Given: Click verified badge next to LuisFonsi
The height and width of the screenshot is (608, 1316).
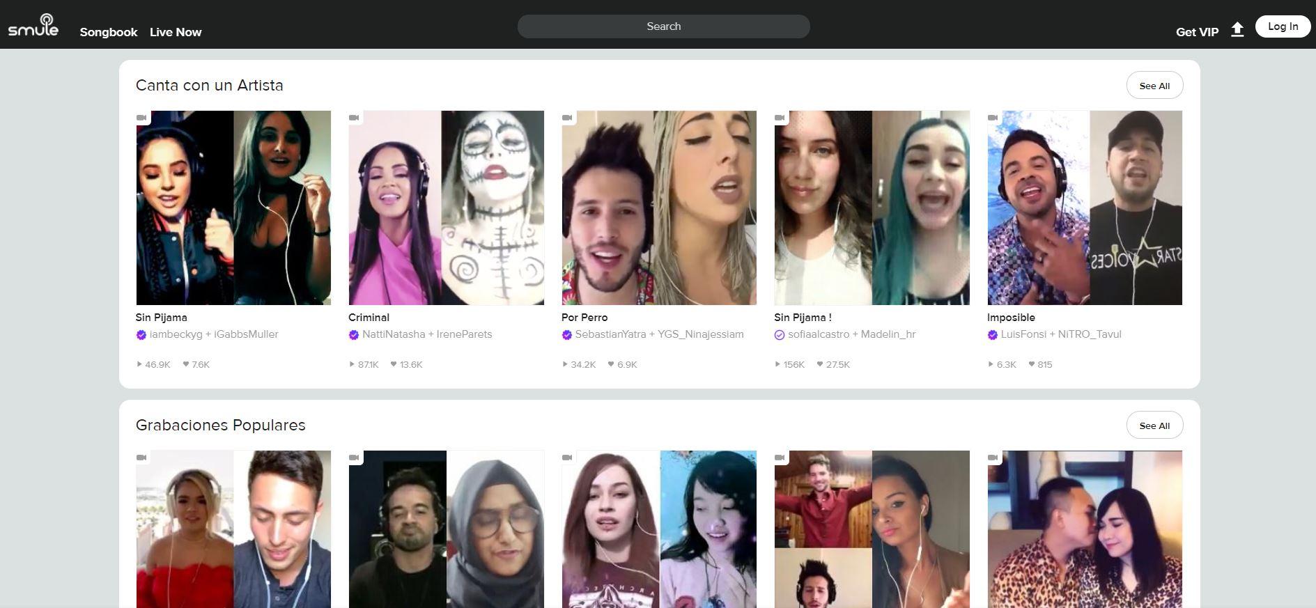Looking at the screenshot, I should (993, 335).
